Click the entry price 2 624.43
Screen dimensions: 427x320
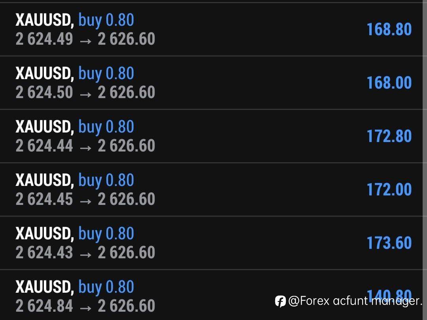[44, 253]
